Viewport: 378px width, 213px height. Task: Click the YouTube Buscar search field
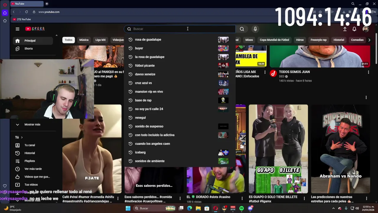click(x=180, y=29)
